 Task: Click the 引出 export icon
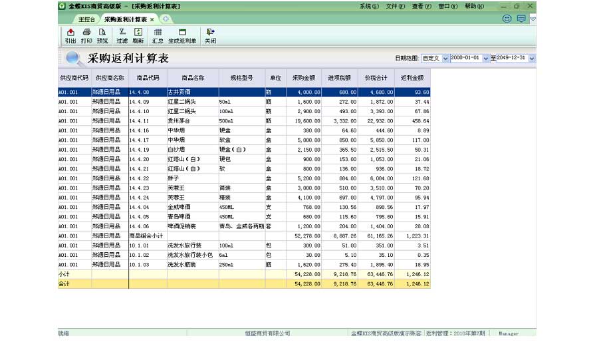[x=70, y=35]
